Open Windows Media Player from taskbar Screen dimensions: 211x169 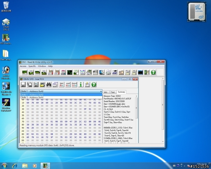pos(35,166)
